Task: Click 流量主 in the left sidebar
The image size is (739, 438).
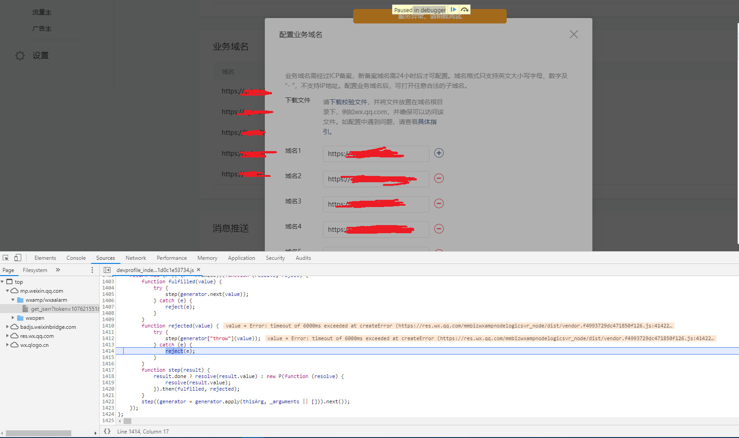Action: 42,12
